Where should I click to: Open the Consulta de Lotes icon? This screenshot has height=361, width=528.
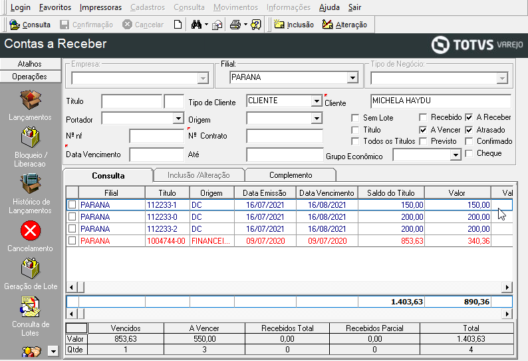[x=31, y=306]
